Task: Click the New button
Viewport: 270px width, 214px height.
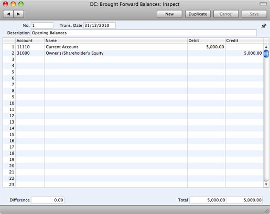Action: pyautogui.click(x=169, y=14)
